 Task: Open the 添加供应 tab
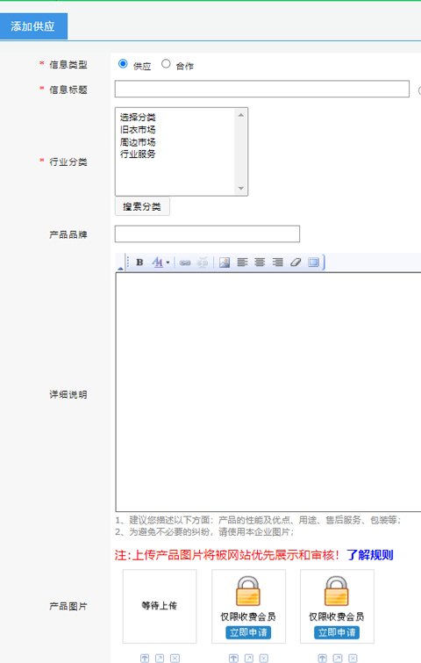pos(33,26)
